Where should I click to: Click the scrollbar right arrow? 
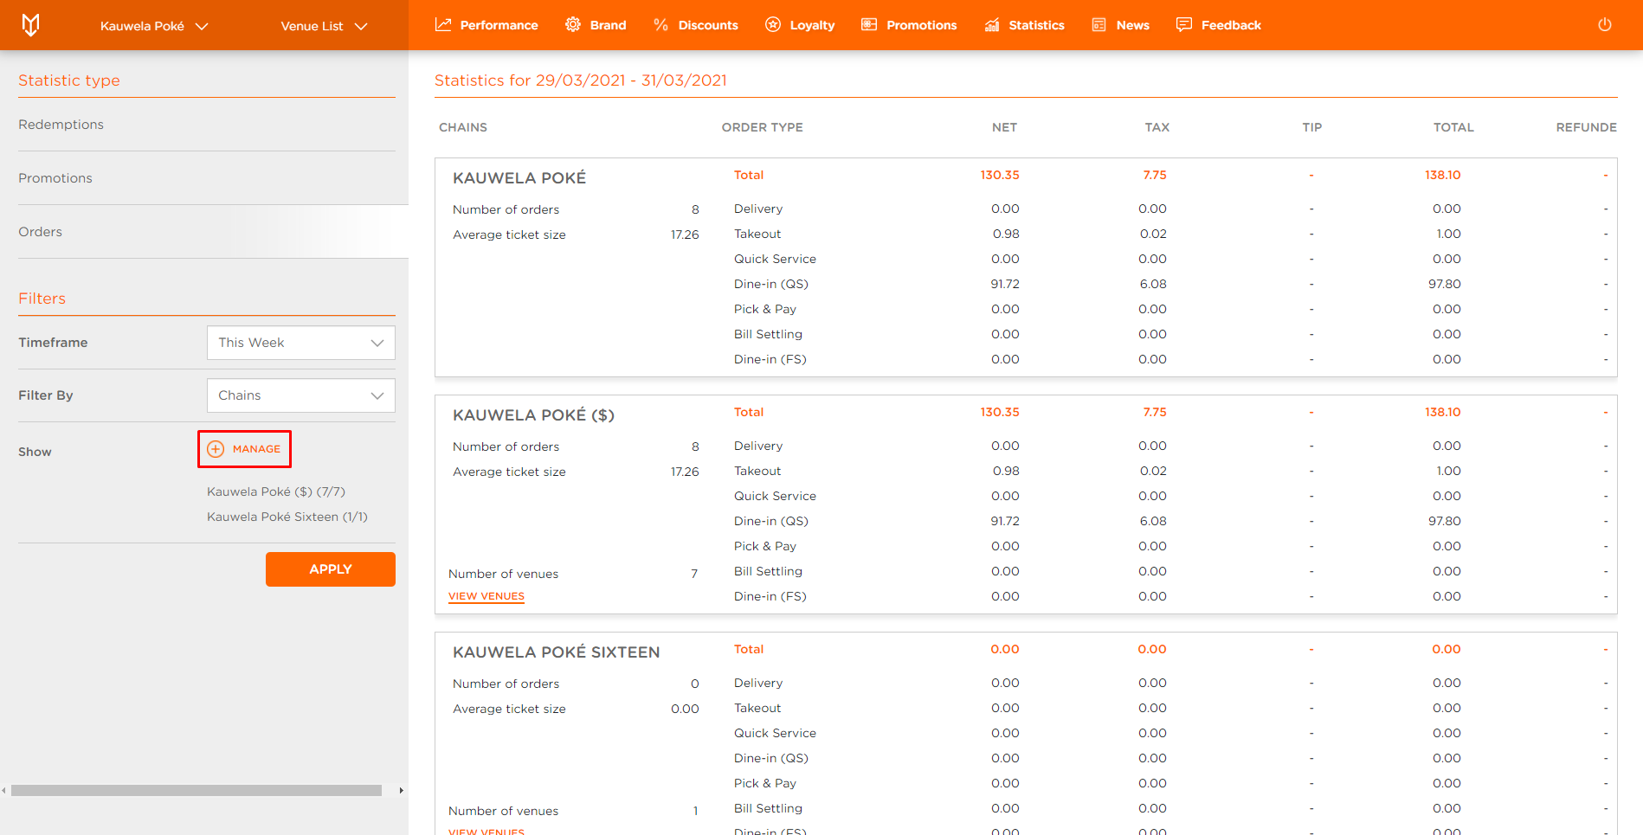401,790
